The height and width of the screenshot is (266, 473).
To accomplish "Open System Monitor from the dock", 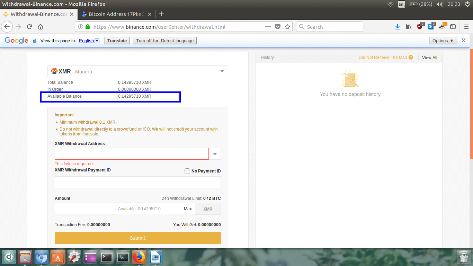I will [x=123, y=257].
